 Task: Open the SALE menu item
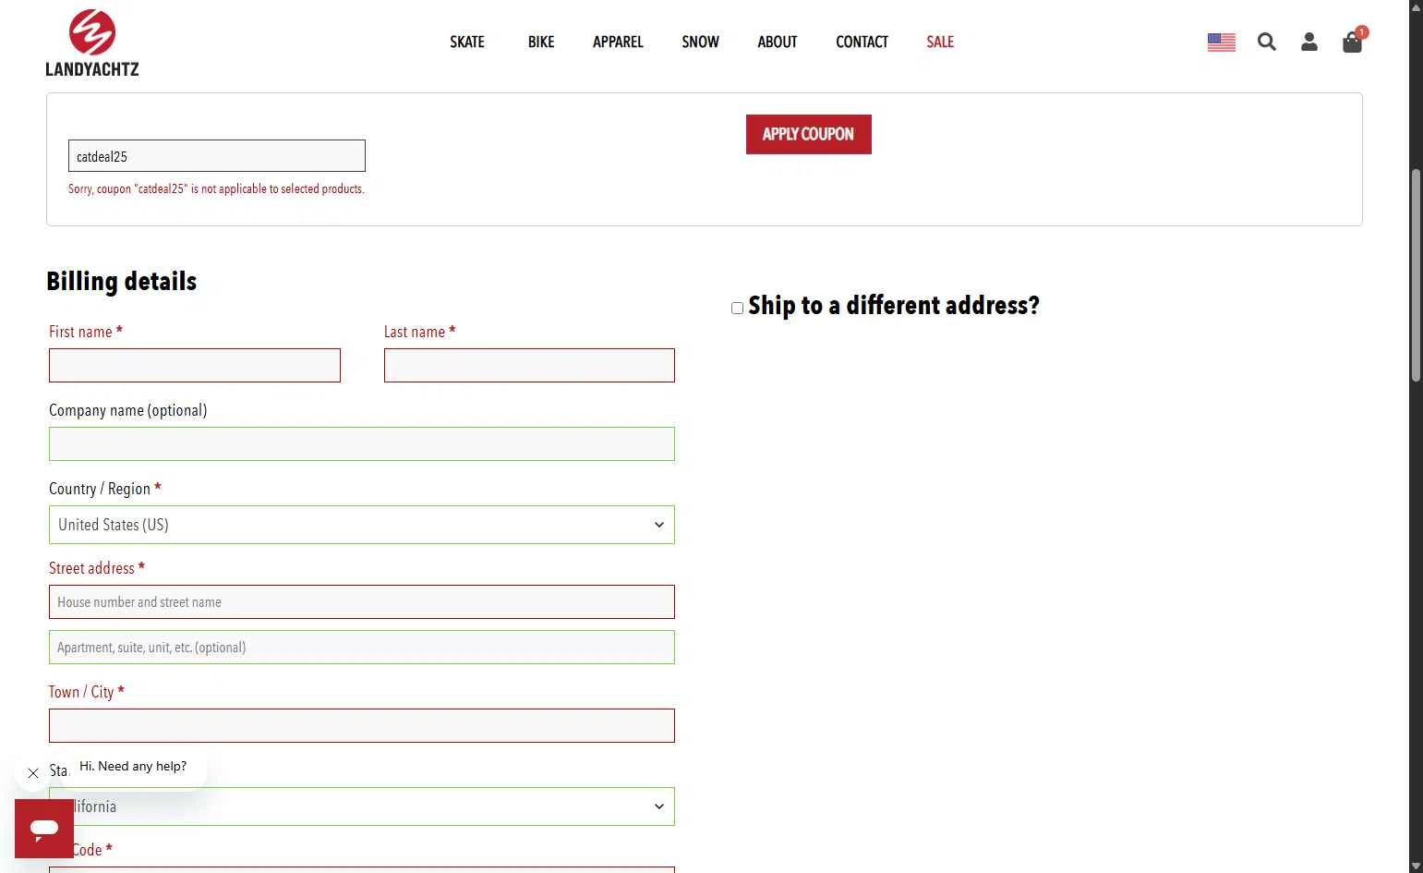click(940, 42)
